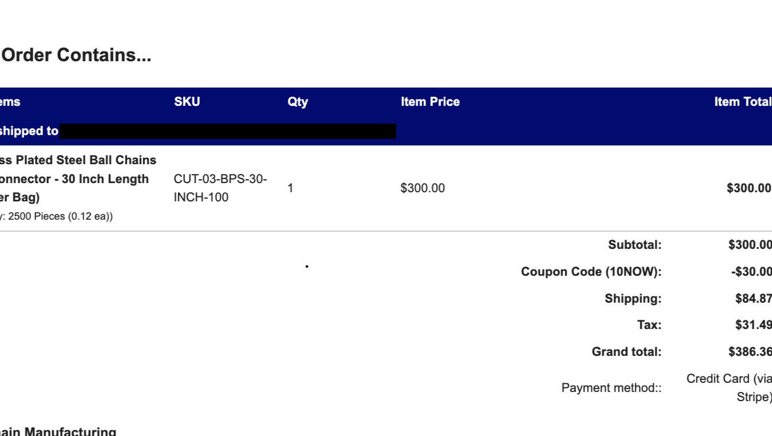Click the quantity value 1 in the row

[x=290, y=188]
